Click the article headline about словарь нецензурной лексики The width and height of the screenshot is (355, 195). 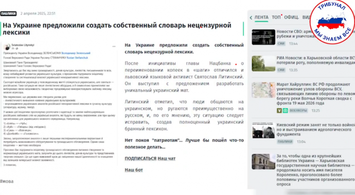point(117,29)
